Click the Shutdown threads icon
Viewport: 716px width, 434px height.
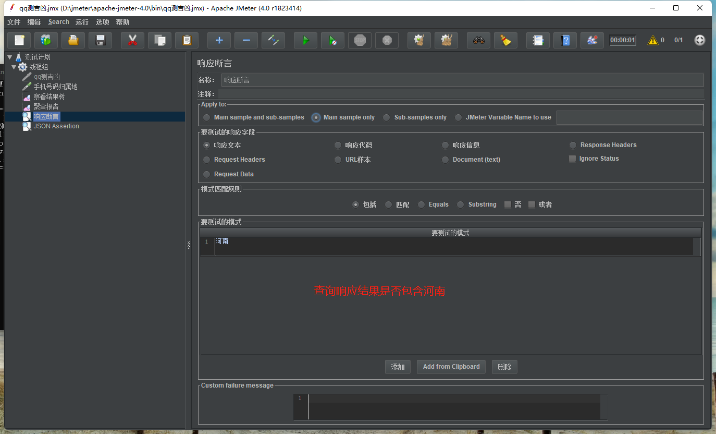point(387,40)
